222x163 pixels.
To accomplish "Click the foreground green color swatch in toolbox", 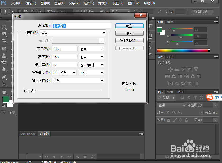I will click(6, 99).
